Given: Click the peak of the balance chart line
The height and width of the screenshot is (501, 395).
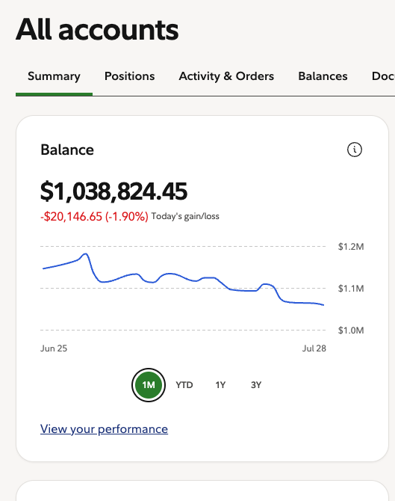Looking at the screenshot, I should [x=85, y=254].
